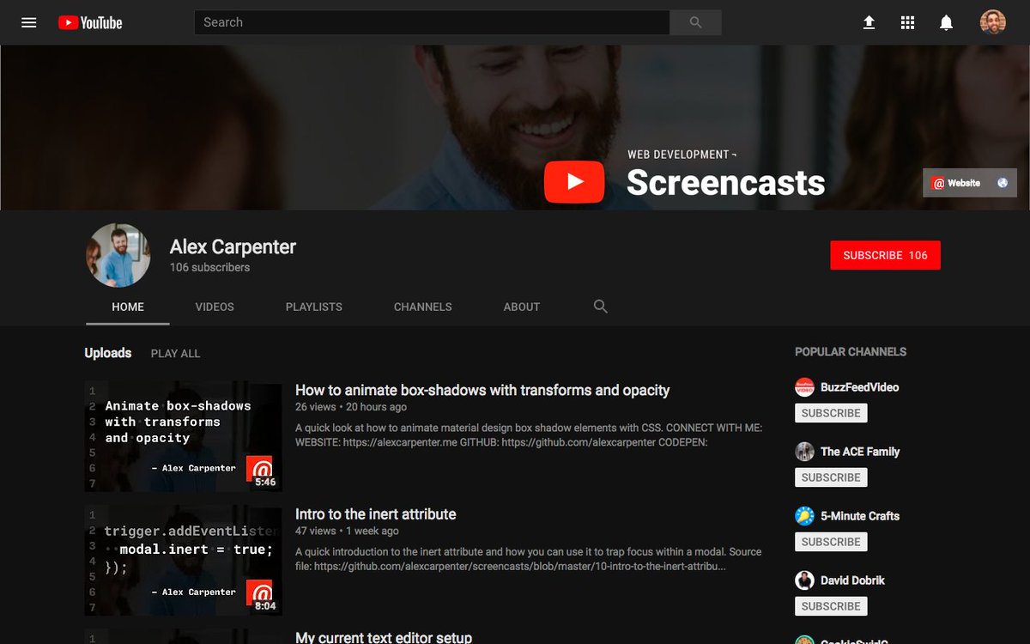This screenshot has width=1030, height=644.
Task: Click the David Dobrik channel avatar
Action: pyautogui.click(x=804, y=580)
